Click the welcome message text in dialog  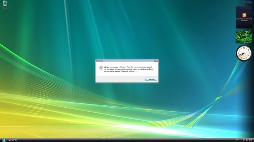129,69
